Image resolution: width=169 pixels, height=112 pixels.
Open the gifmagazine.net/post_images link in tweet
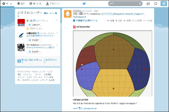129,14
